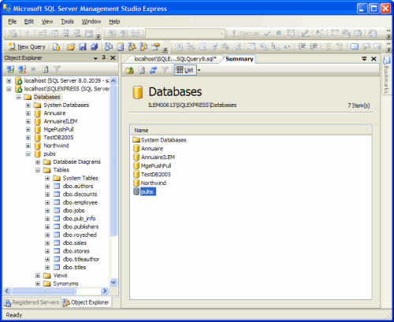Click the Filter funnel icon in Summary toolbar
The image size is (394, 322).
165,70
